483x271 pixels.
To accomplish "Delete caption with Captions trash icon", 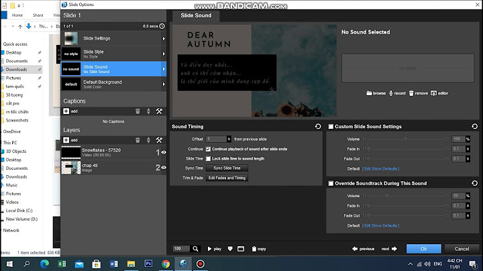I will (x=138, y=111).
